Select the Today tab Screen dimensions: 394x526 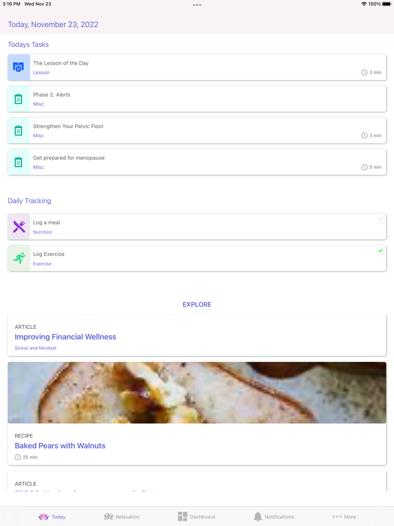point(52,517)
